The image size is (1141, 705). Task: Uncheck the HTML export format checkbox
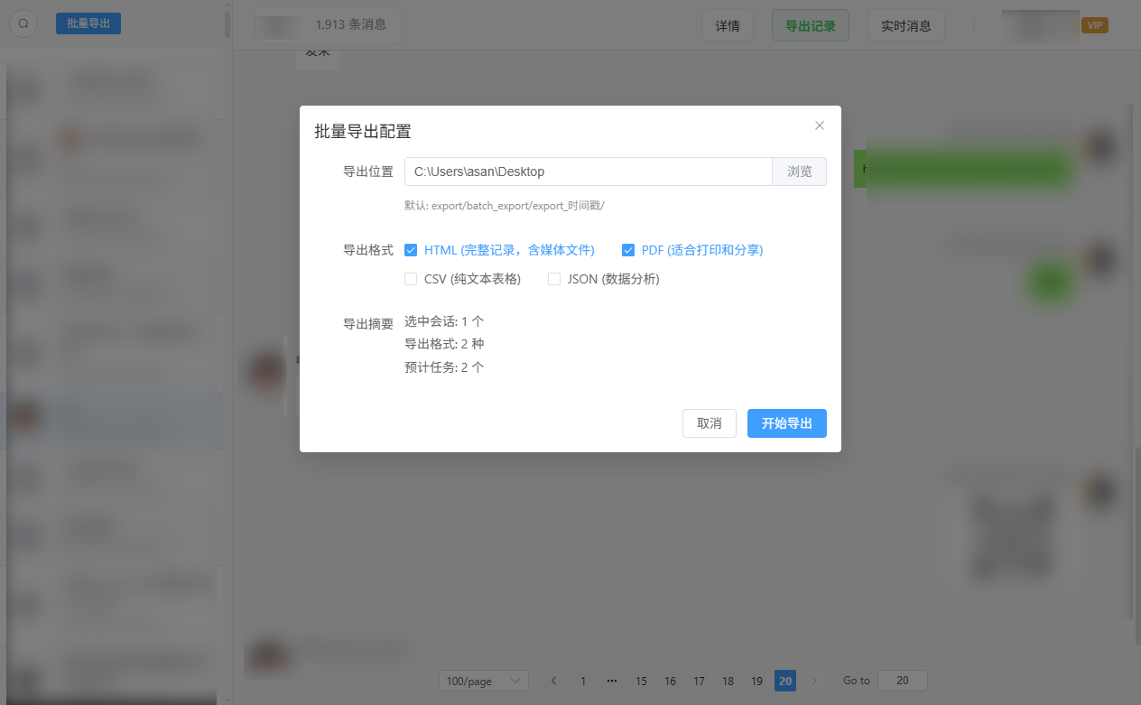(411, 250)
